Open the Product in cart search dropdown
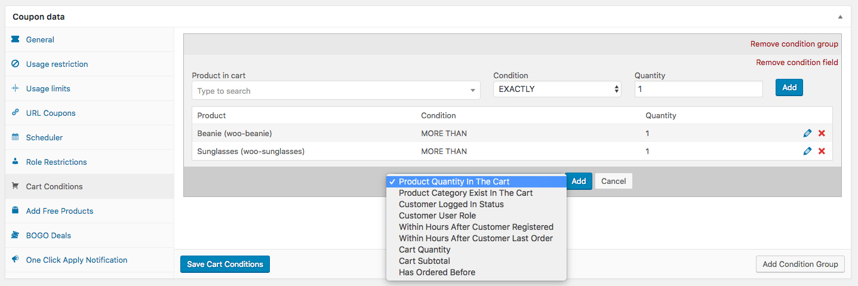Screen dimensions: 858x286 [x=336, y=91]
